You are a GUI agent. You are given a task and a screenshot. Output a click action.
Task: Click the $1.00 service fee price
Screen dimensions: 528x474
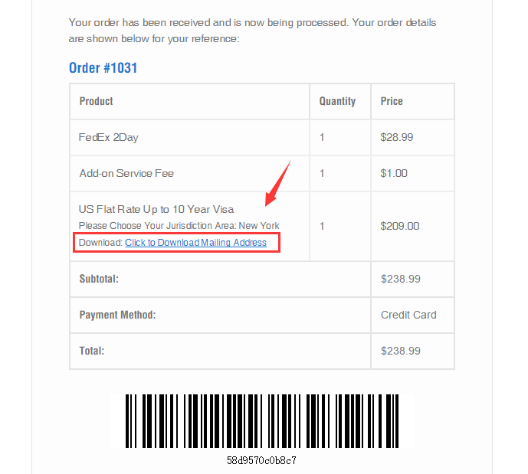pyautogui.click(x=394, y=173)
